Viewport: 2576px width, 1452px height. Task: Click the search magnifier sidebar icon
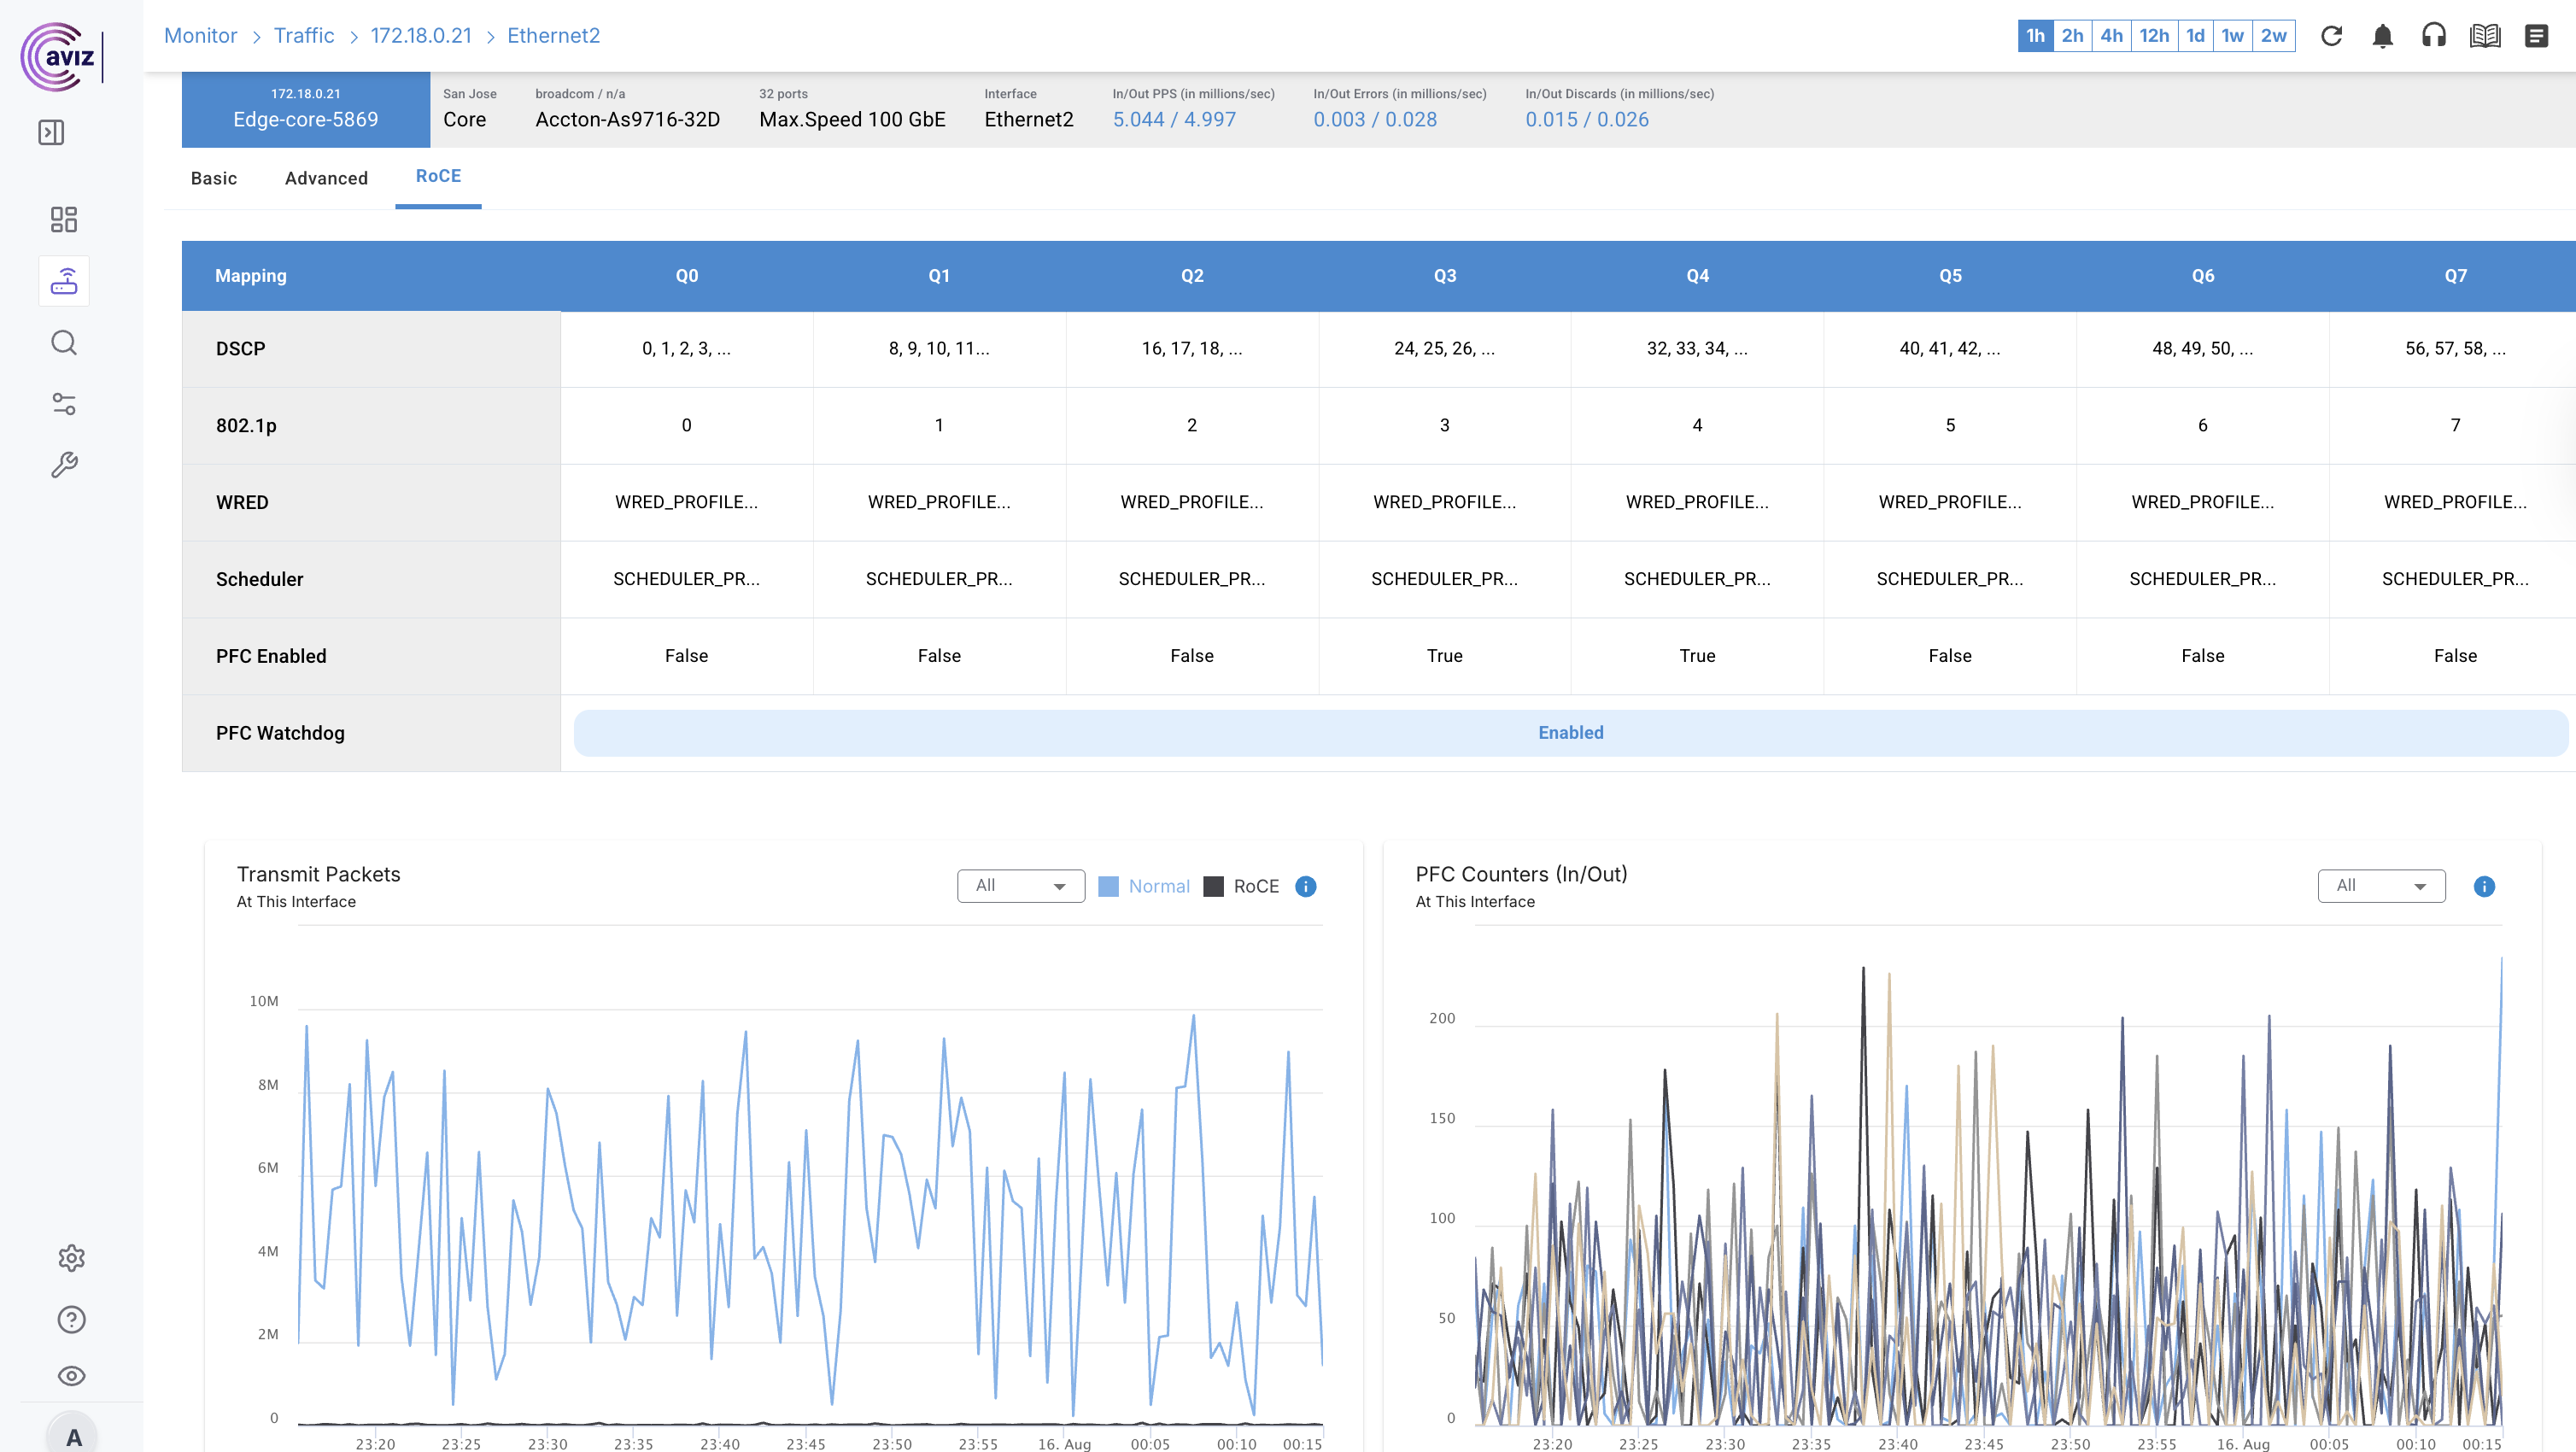point(63,342)
